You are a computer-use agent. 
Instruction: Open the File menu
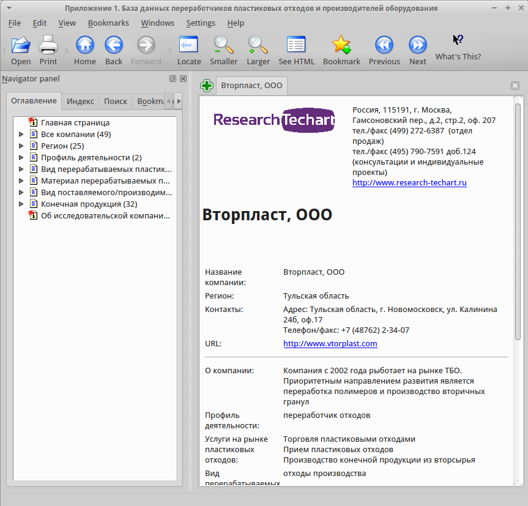(15, 23)
